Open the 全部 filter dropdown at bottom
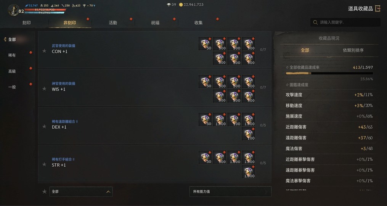This screenshot has width=387, height=206. tap(81, 192)
